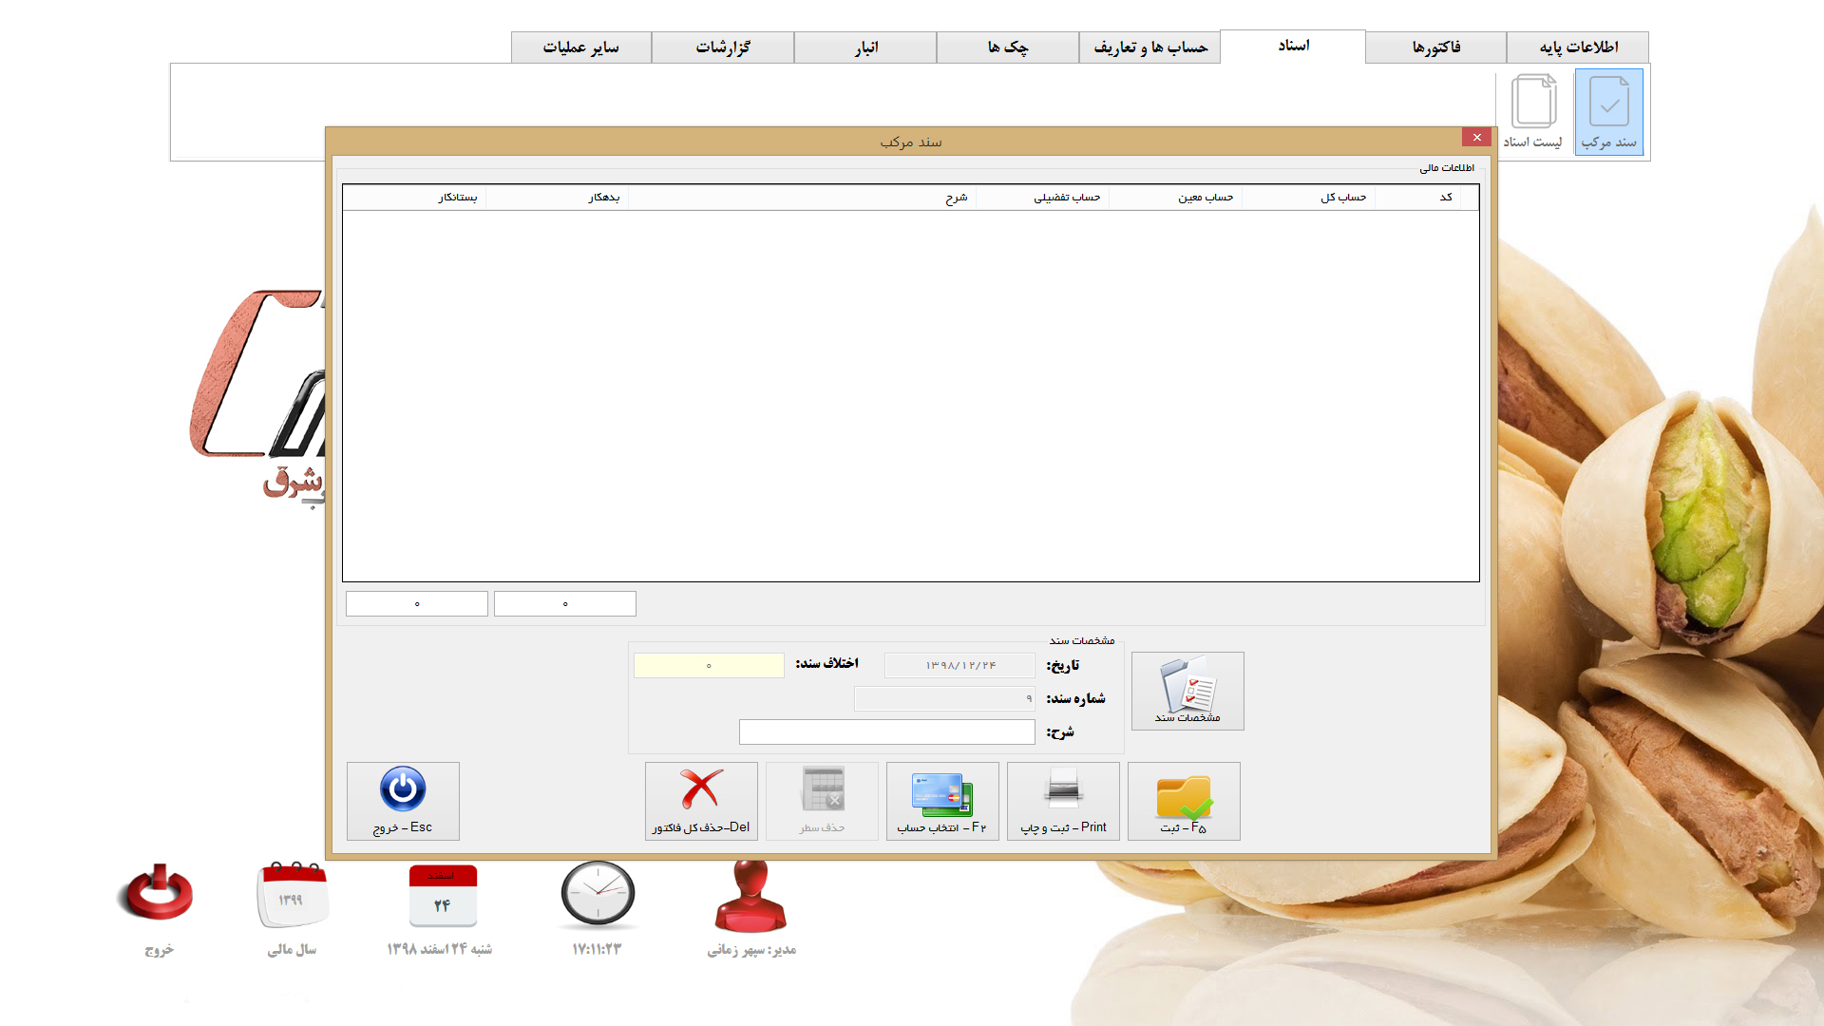1824x1026 pixels.
Task: Click the date calendar icon showing ۲۴
Action: [443, 895]
